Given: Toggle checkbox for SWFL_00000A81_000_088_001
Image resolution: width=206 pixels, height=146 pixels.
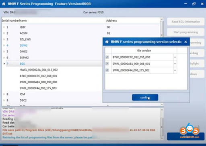Looking at the screenshot, I should click(x=107, y=64).
